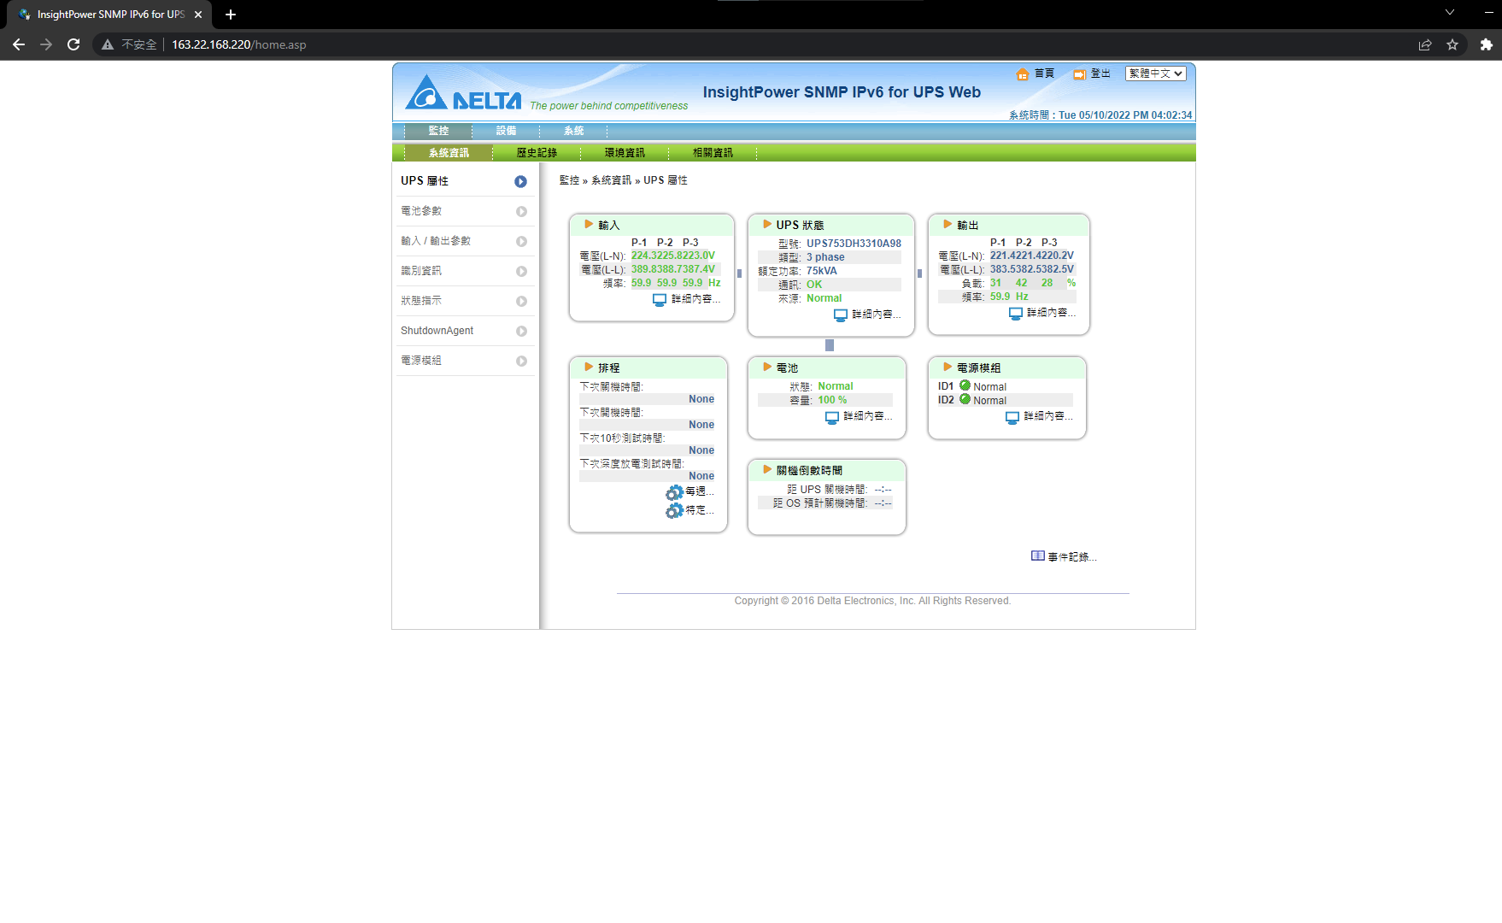Image resolution: width=1502 pixels, height=923 pixels.
Task: Click orange triangle in 排程 panel header
Action: pyautogui.click(x=589, y=367)
